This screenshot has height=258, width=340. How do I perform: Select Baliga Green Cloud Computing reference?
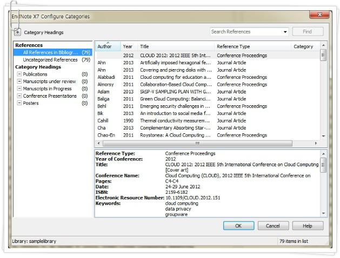point(208,99)
